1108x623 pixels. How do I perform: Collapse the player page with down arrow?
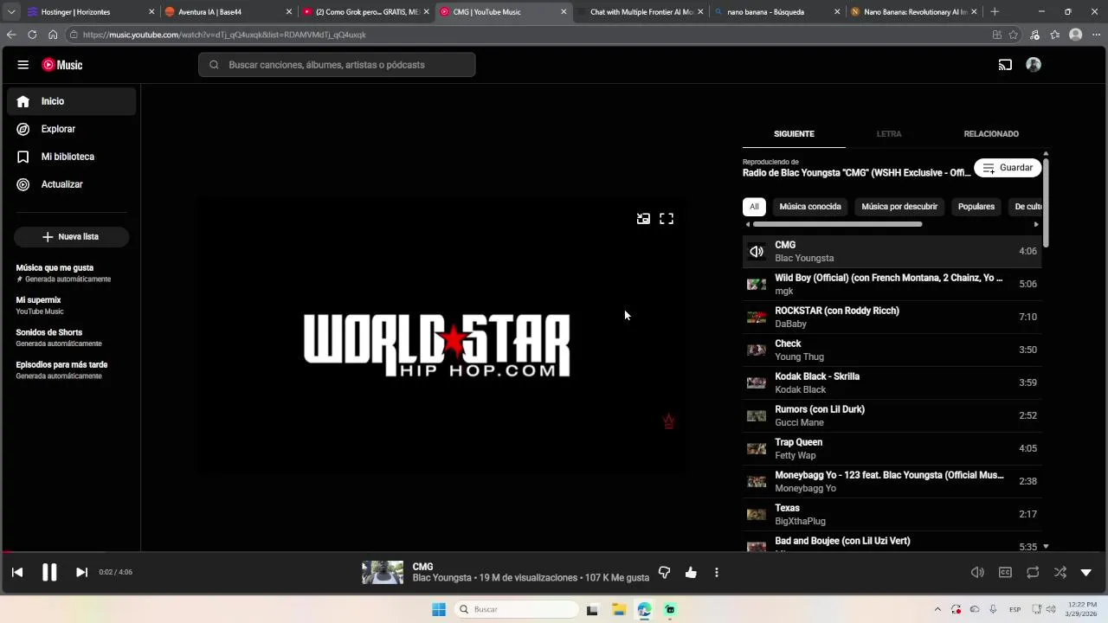click(x=1086, y=572)
